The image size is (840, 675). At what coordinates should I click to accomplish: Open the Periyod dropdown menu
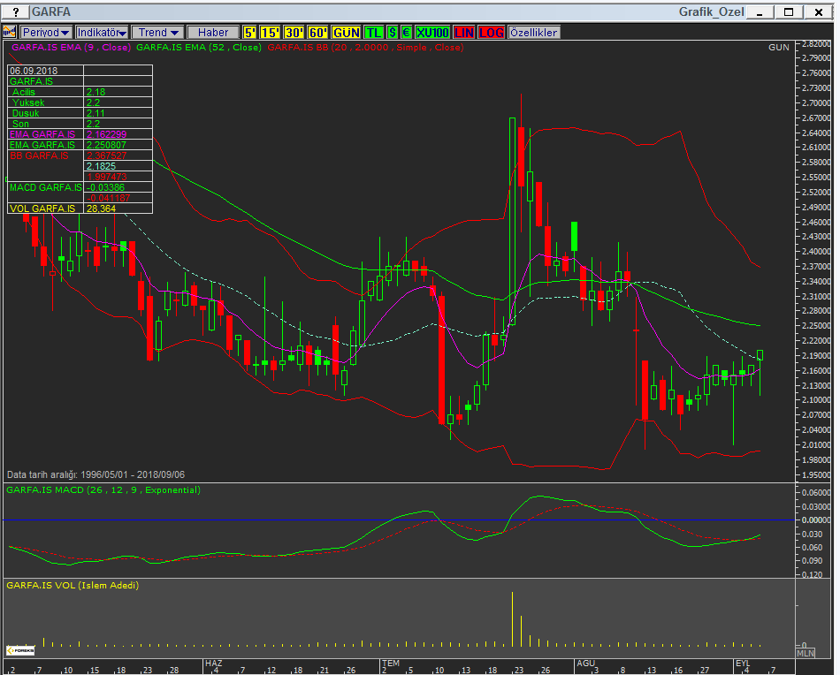coord(46,32)
